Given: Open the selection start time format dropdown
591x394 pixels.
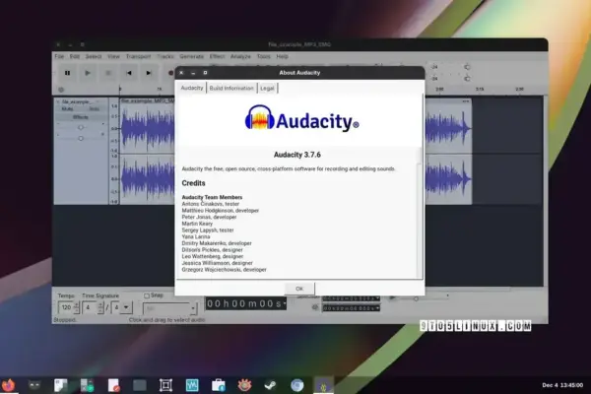Looking at the screenshot, I should click(377, 297).
